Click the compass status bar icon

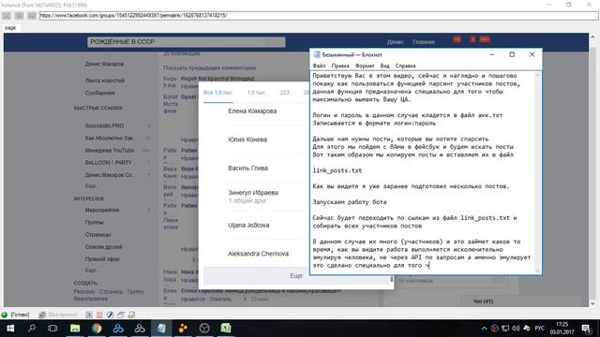coord(111,315)
